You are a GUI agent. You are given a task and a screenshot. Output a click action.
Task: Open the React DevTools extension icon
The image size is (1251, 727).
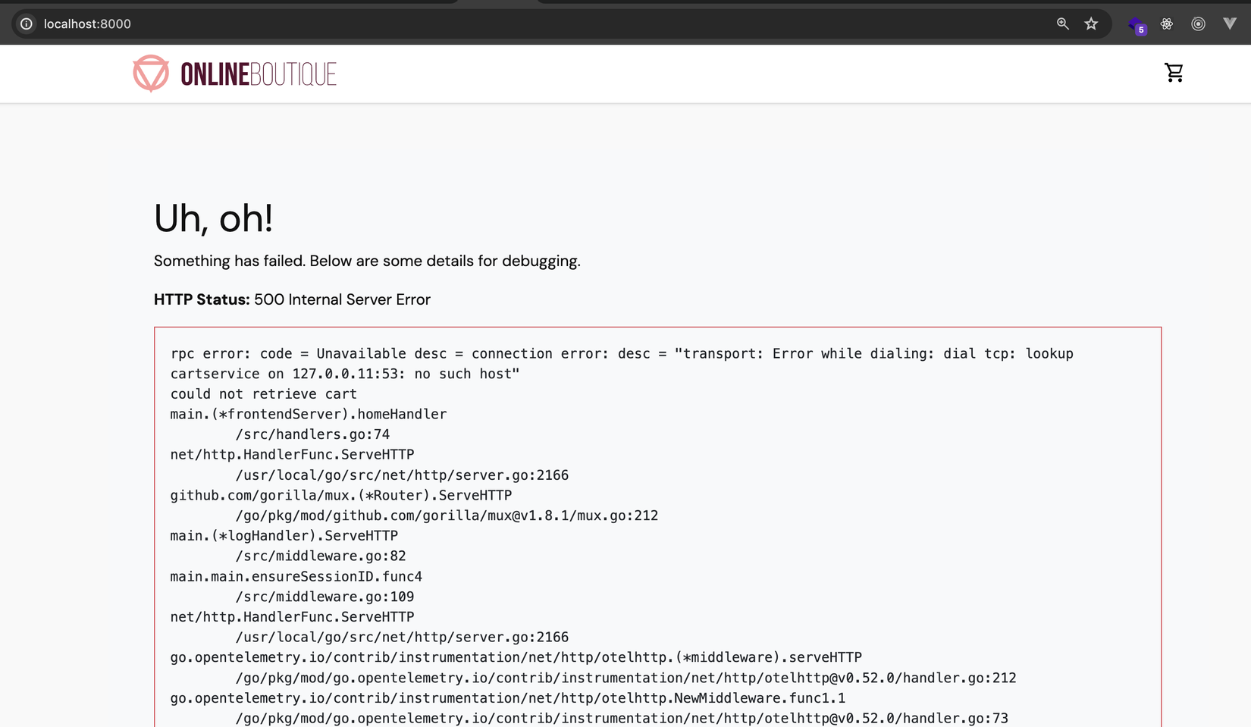(1166, 24)
